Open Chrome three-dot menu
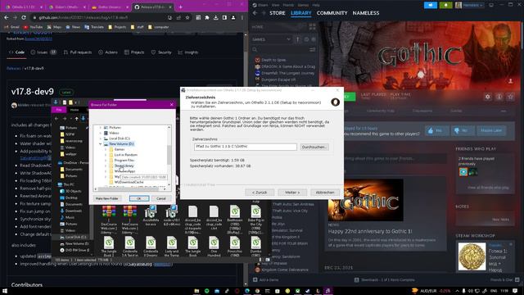This screenshot has width=524, height=295. (x=242, y=17)
